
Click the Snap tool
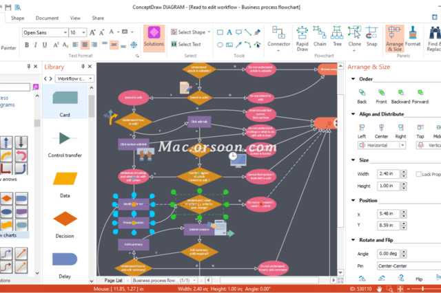coord(371,36)
